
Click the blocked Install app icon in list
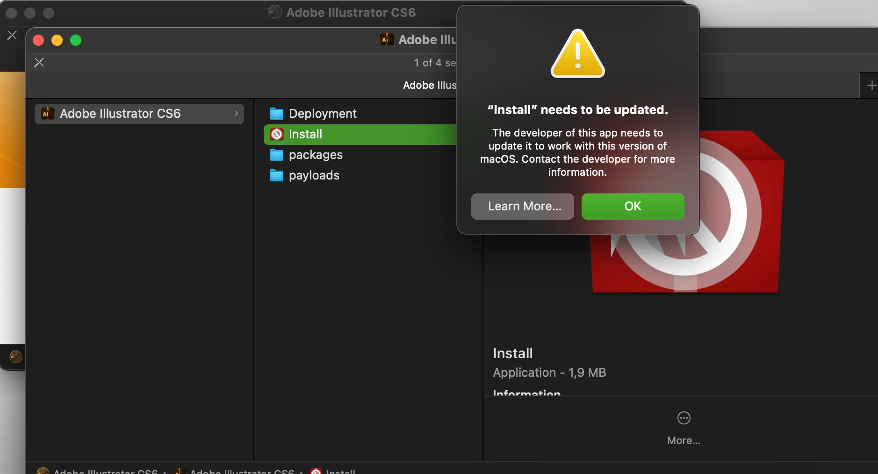(x=277, y=134)
